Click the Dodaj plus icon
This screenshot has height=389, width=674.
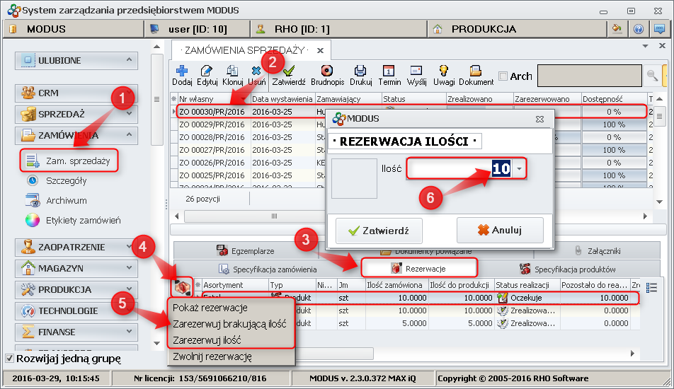point(182,71)
